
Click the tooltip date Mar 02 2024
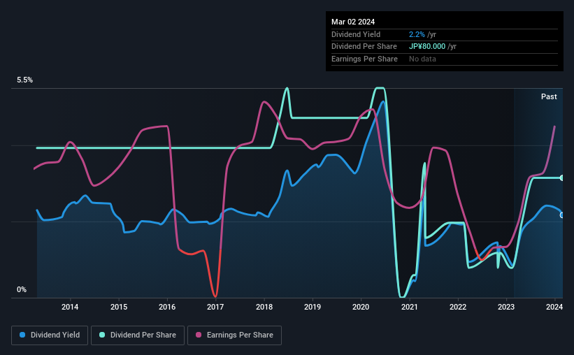pos(354,22)
